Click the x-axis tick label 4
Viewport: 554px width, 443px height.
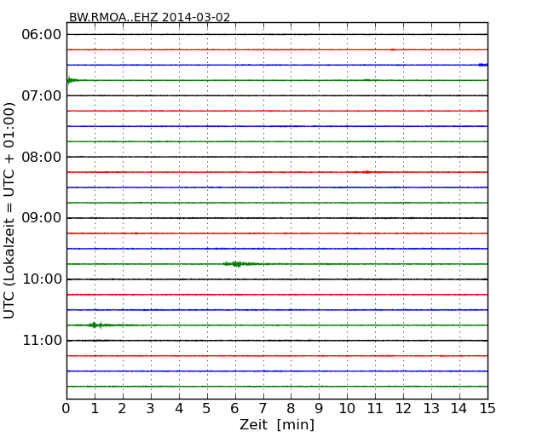[179, 409]
